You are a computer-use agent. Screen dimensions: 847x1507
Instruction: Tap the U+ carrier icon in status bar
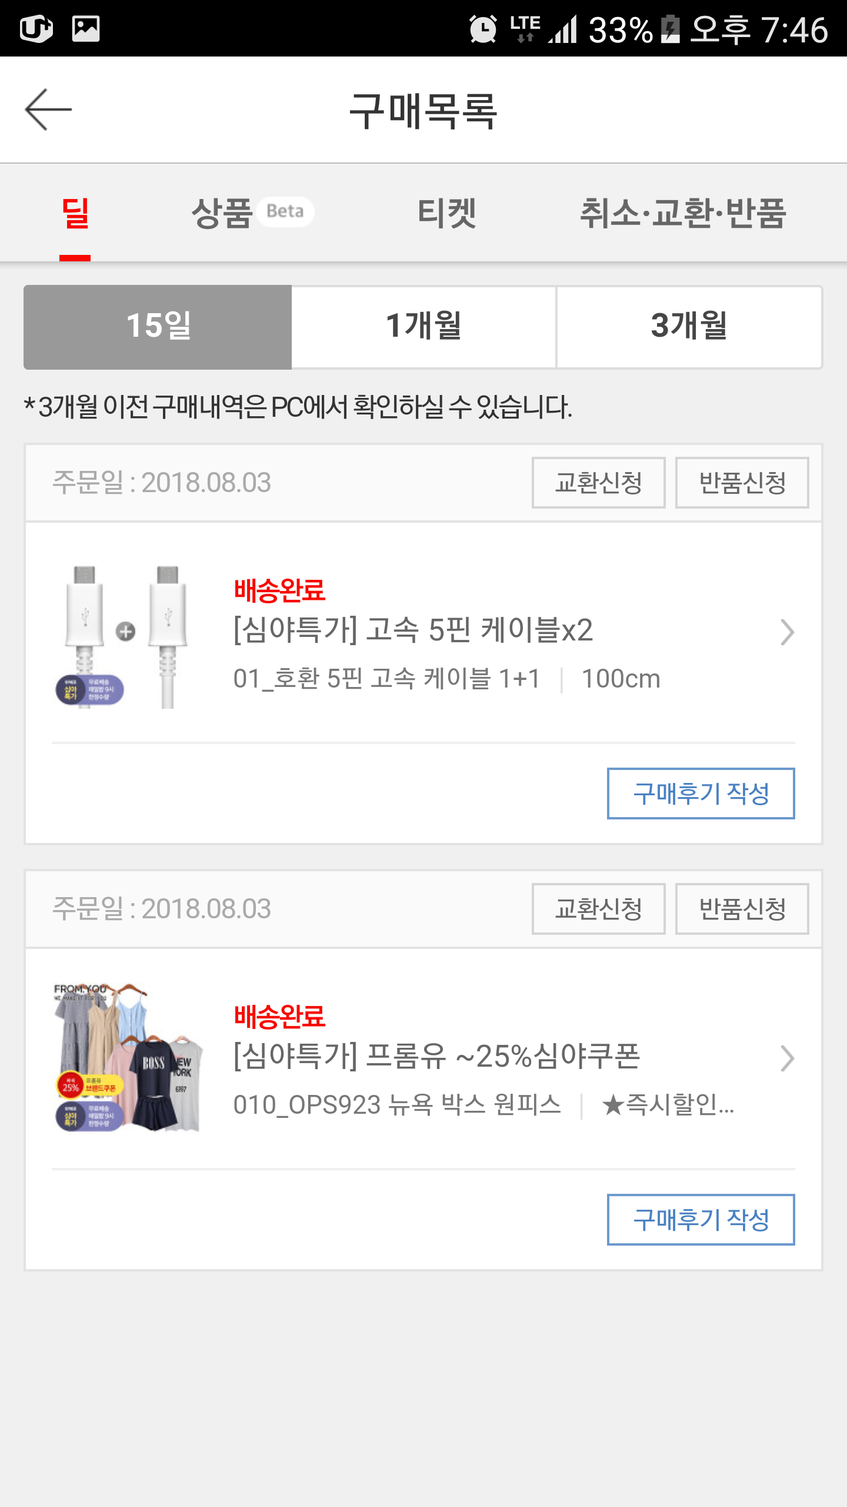pyautogui.click(x=36, y=28)
